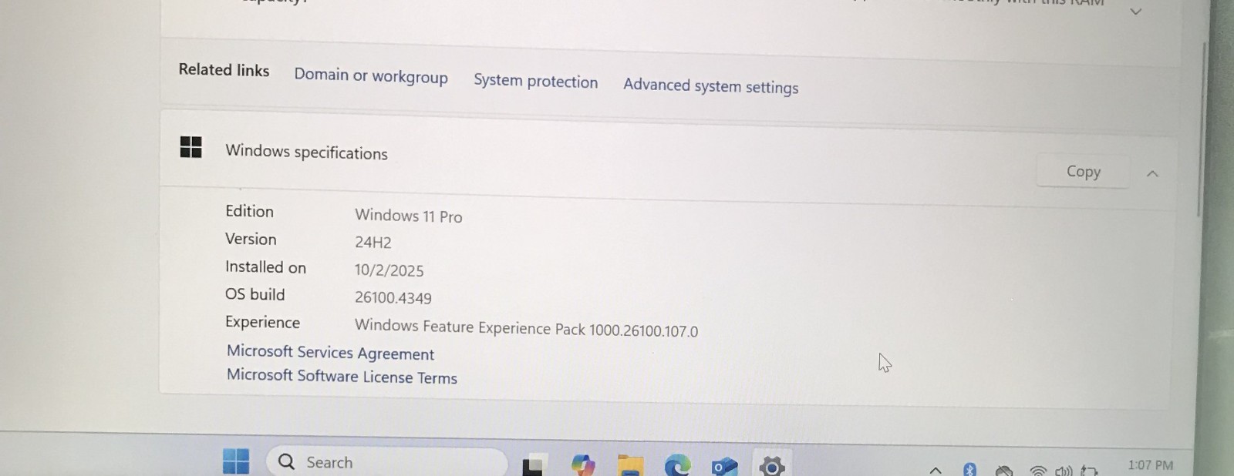Click the Windows Feature Experience Pack value
The height and width of the screenshot is (476, 1234).
coord(526,328)
